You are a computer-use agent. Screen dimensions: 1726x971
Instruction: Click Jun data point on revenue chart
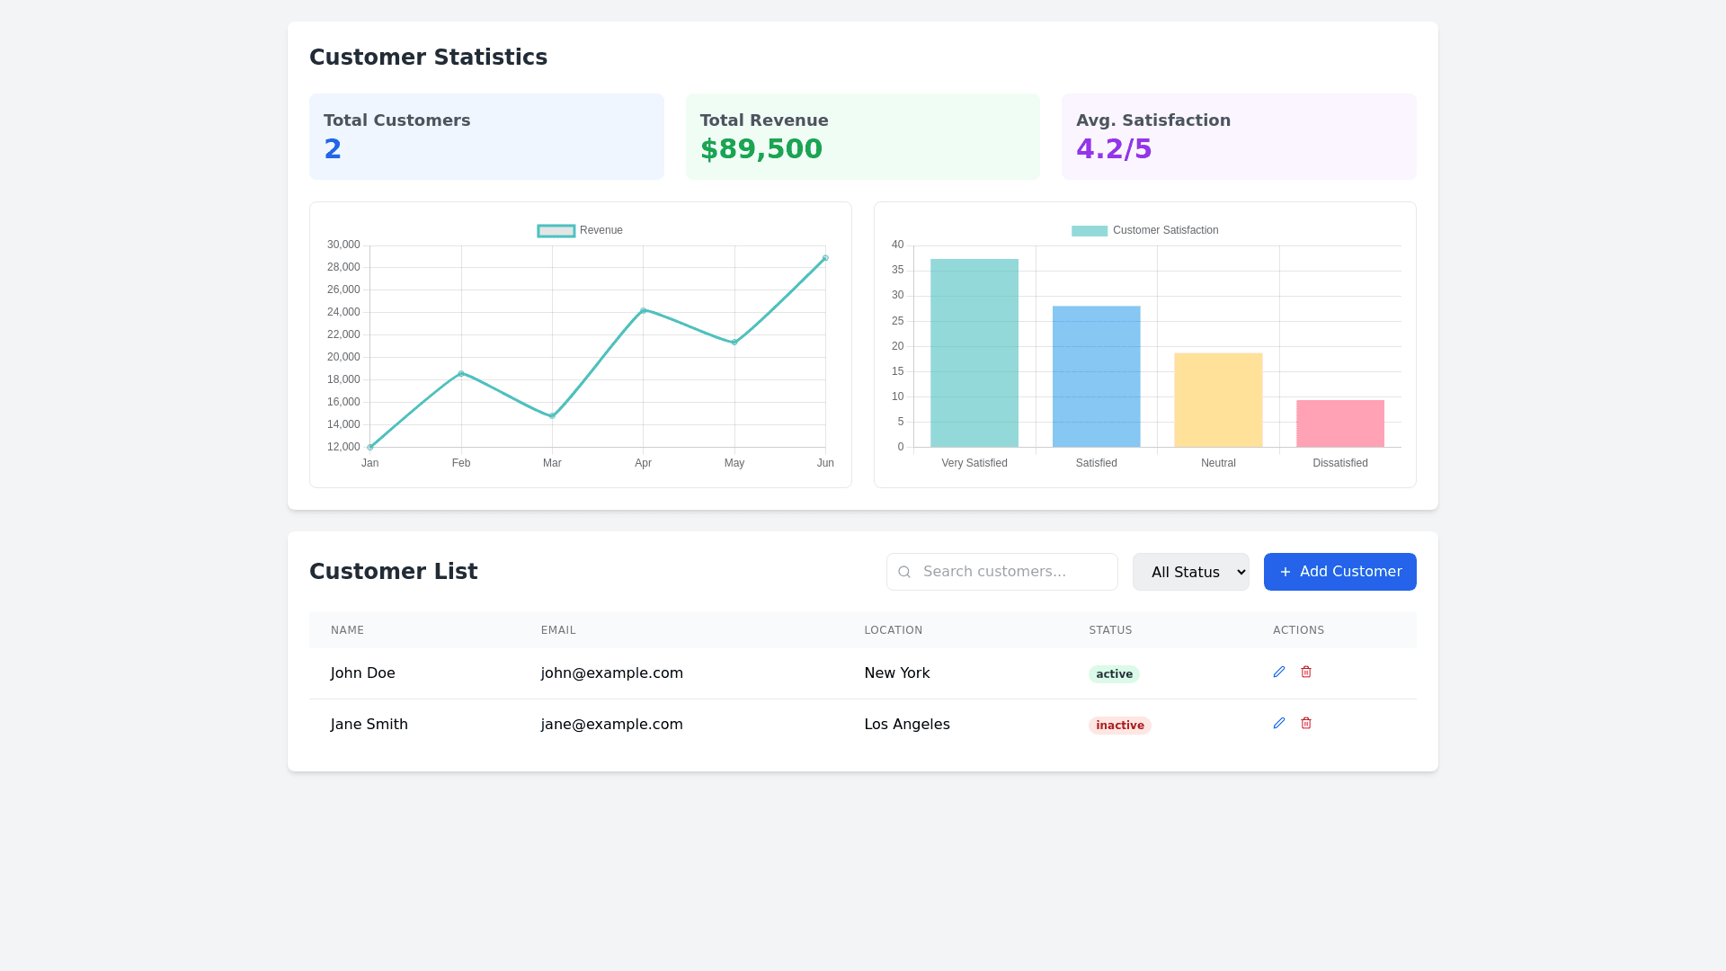[825, 258]
